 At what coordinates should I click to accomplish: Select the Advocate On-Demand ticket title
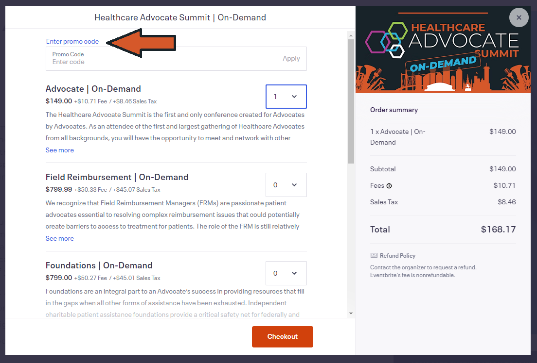93,89
